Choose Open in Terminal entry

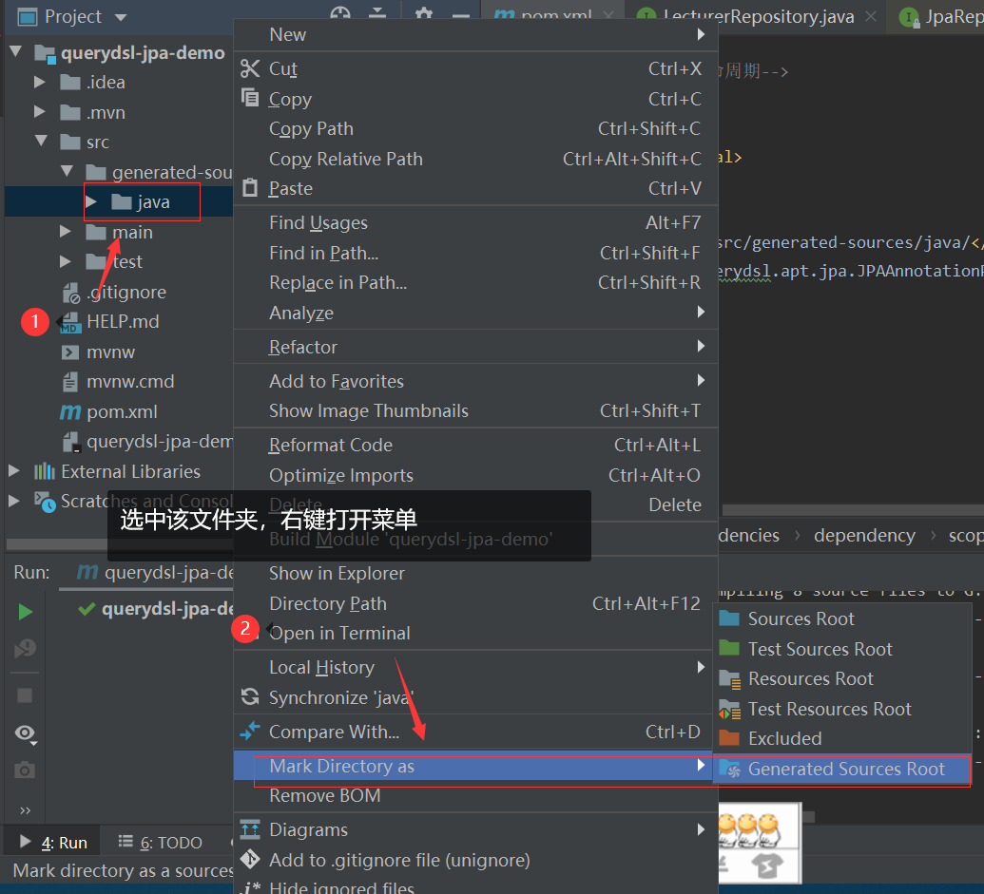point(475,633)
